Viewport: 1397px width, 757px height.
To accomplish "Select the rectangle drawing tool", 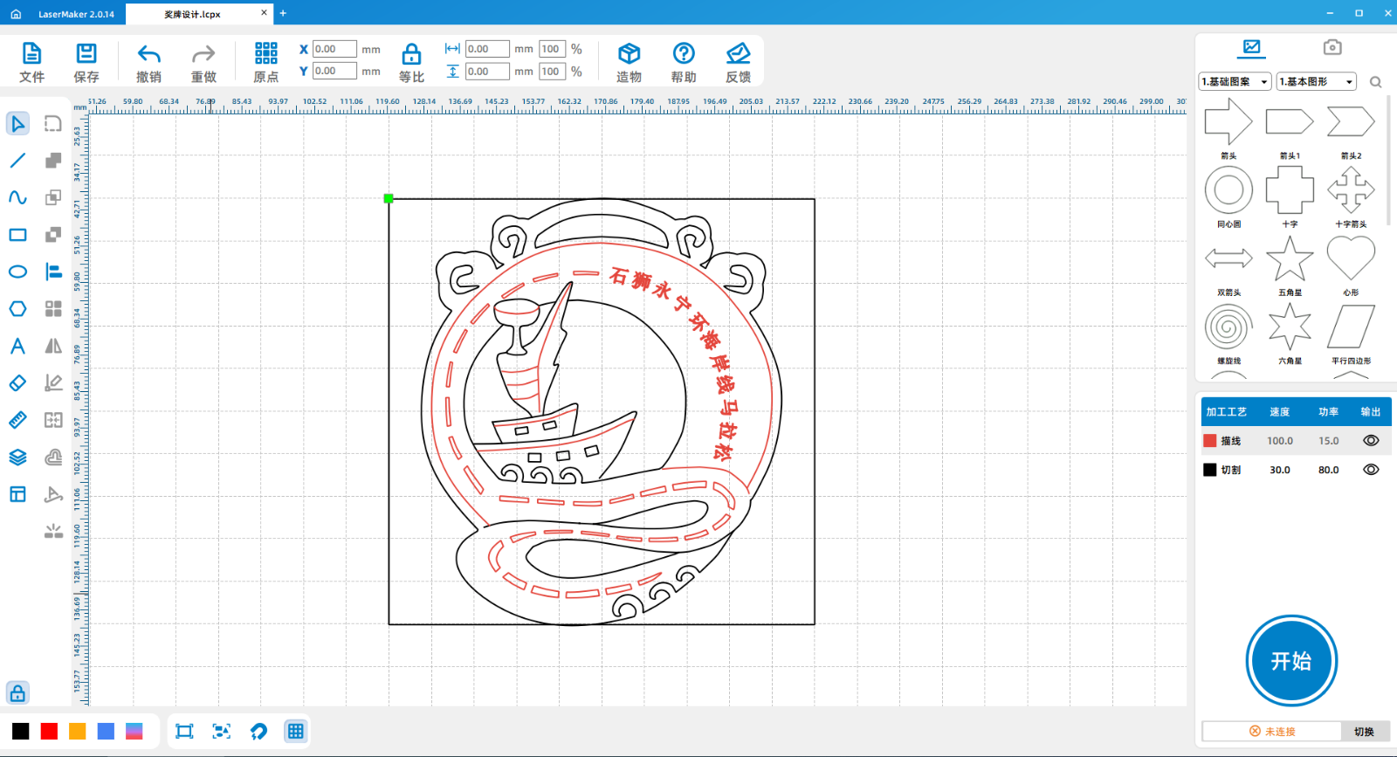I will point(17,235).
